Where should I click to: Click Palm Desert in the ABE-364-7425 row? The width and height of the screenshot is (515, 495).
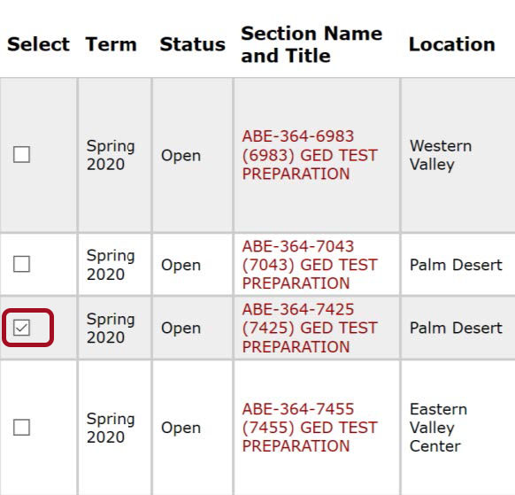point(456,328)
